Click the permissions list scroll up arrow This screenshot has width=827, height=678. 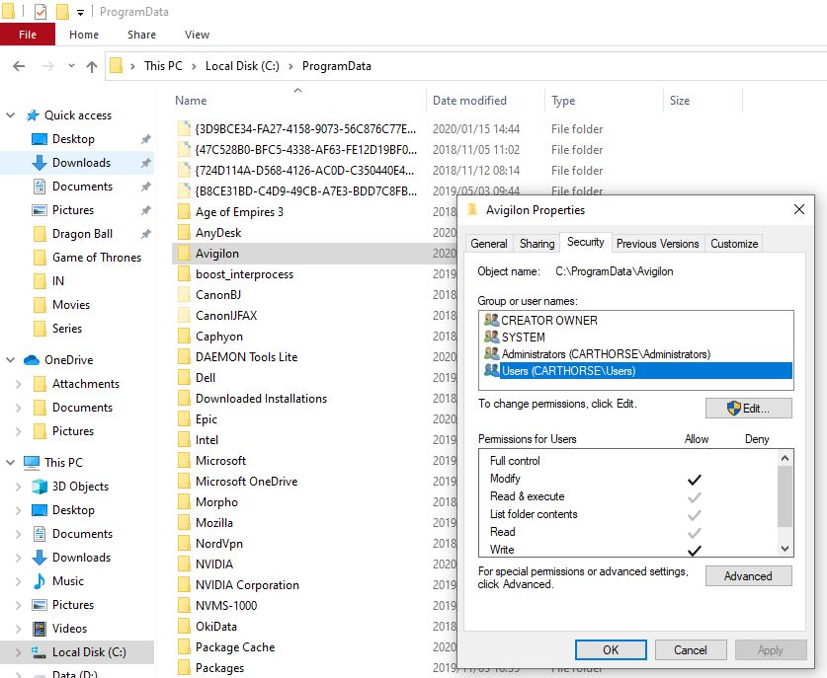785,458
